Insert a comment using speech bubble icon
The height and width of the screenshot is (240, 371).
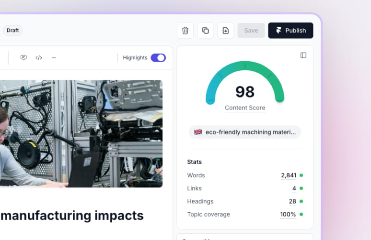pos(23,57)
